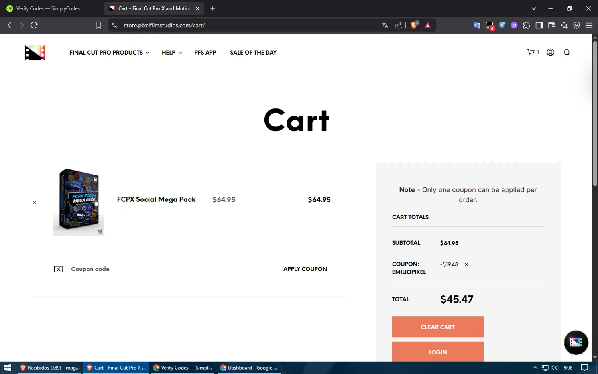Image resolution: width=598 pixels, height=374 pixels.
Task: Click the search magnifier icon in header
Action: pyautogui.click(x=567, y=52)
